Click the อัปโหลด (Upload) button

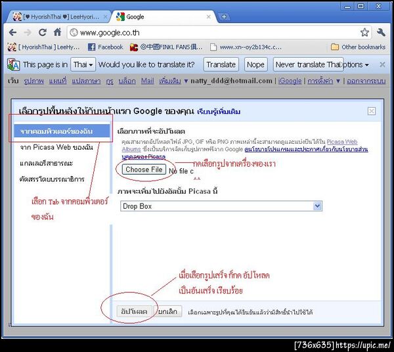134,311
